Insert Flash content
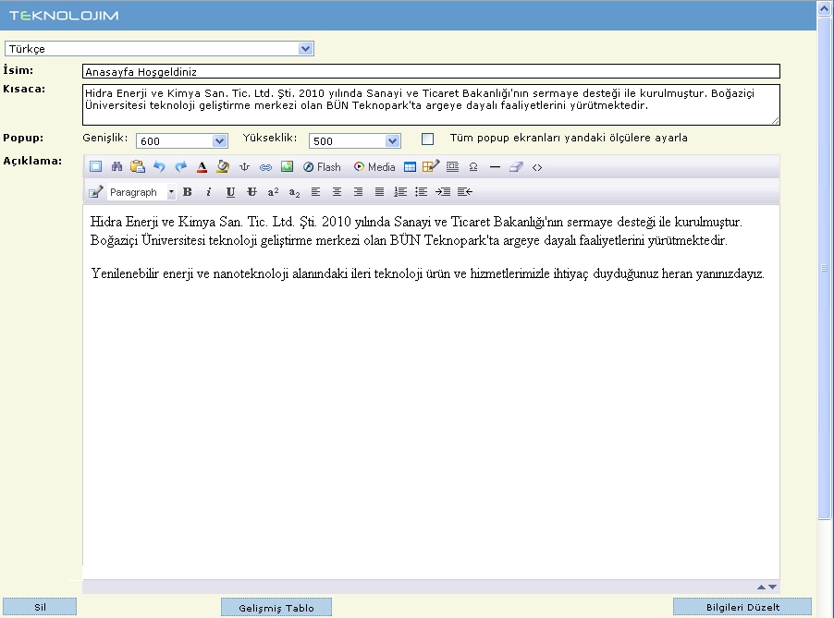The width and height of the screenshot is (834, 618). pyautogui.click(x=322, y=167)
